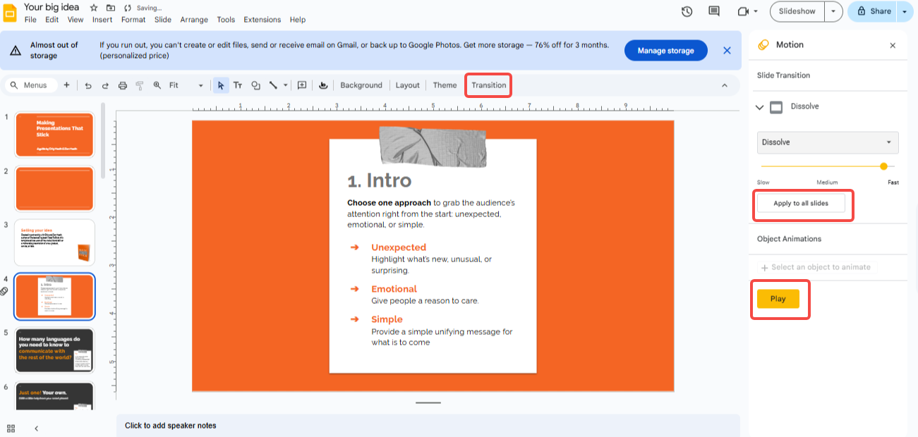Open the Extensions menu
918x437 pixels.
[262, 19]
